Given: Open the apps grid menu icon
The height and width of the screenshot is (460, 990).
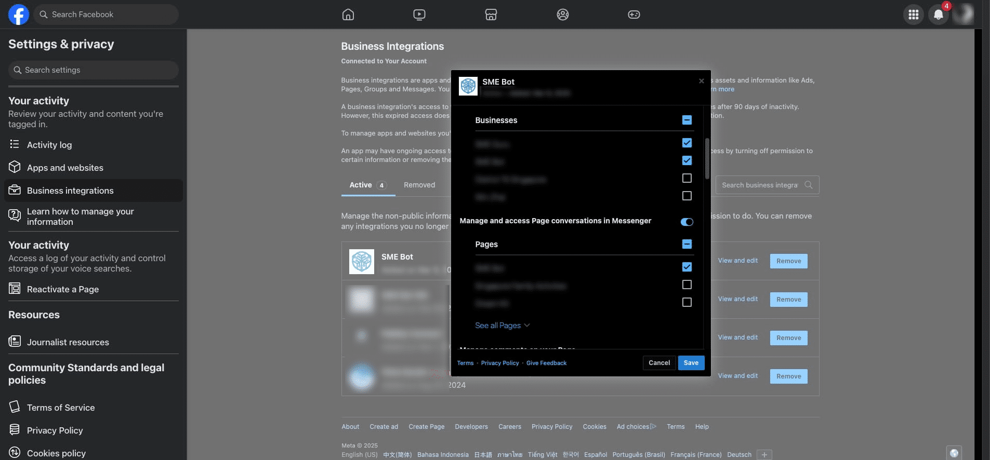Looking at the screenshot, I should click(x=914, y=15).
